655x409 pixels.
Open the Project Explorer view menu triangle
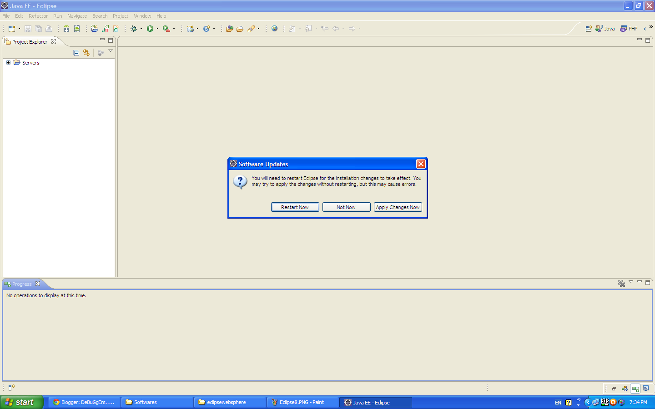click(111, 51)
